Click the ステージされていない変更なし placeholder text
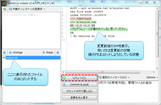Viewport: 161px width, 105px height. [21, 15]
